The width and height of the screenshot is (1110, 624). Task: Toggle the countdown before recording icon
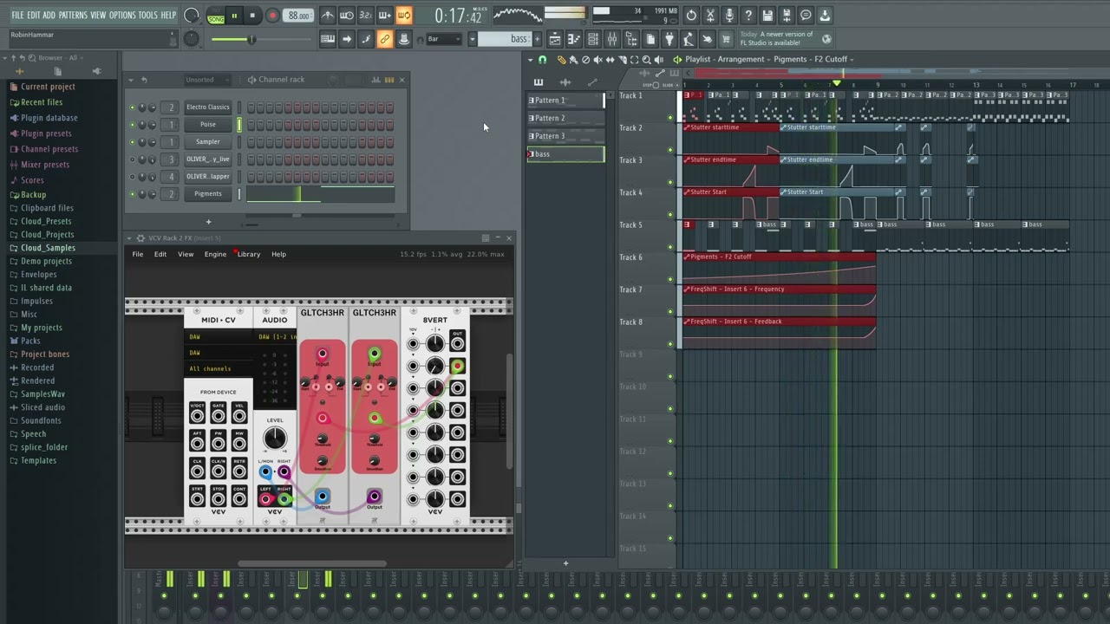pos(365,16)
